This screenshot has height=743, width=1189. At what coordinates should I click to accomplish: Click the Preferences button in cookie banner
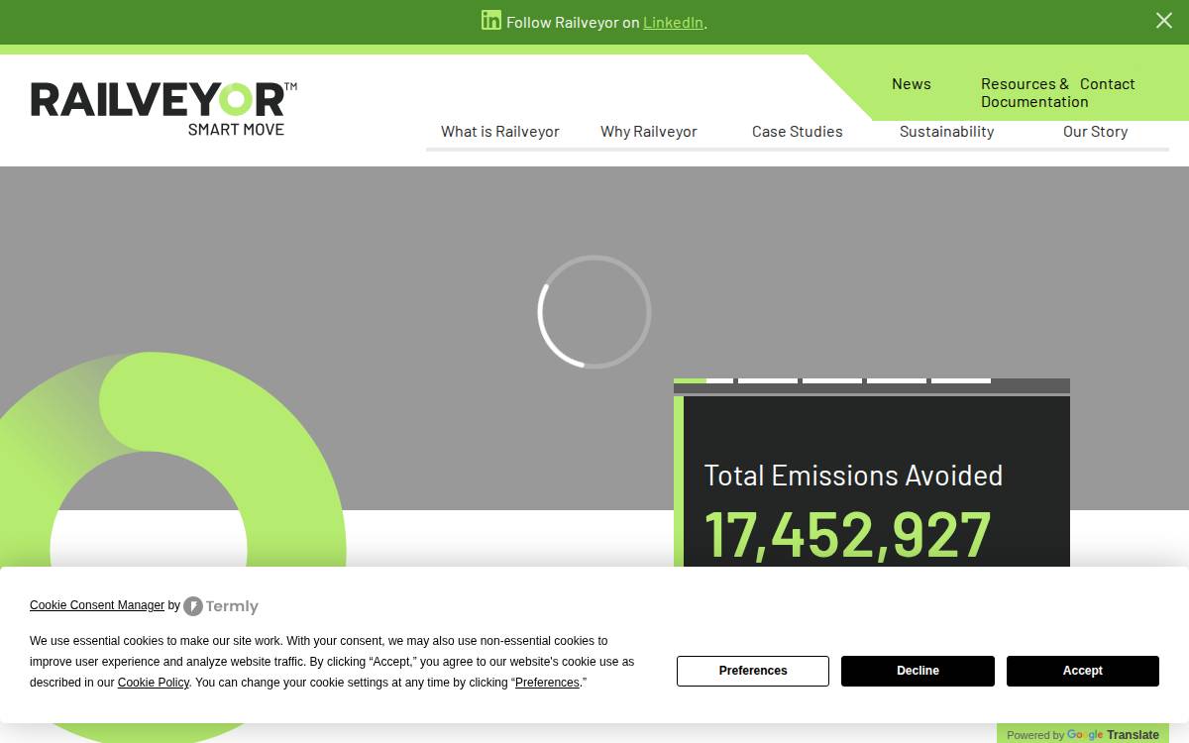pos(753,671)
